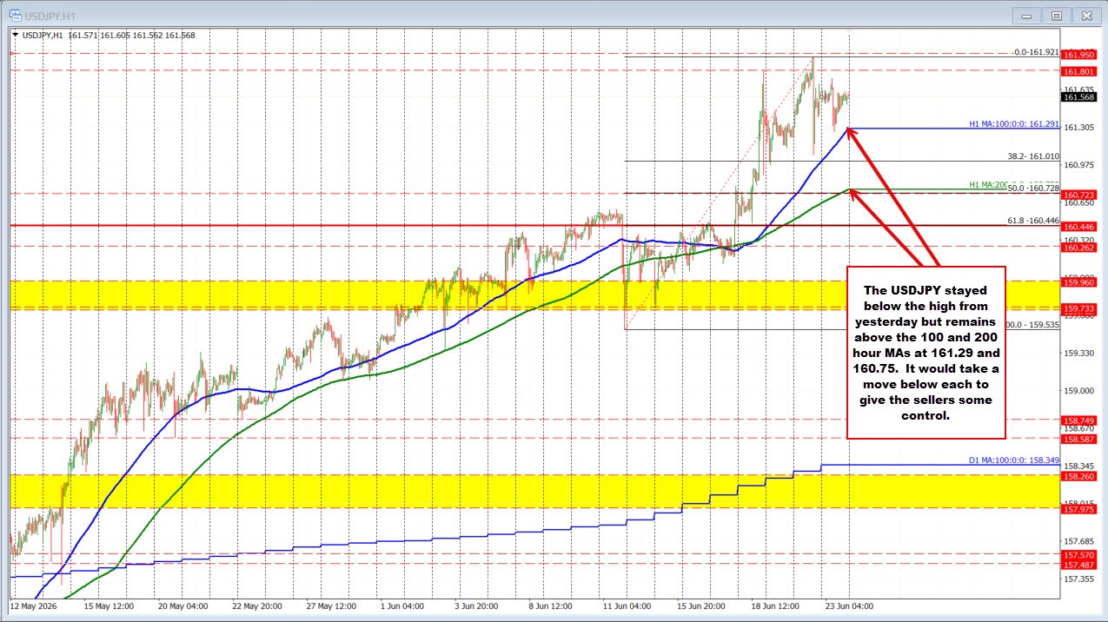Click the red price tag 158.587
This screenshot has height=622, width=1108.
(x=1080, y=439)
